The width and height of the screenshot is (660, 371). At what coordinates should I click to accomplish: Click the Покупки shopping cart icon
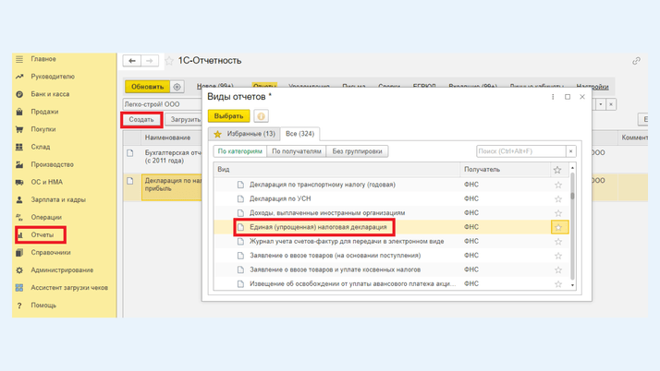pos(19,129)
